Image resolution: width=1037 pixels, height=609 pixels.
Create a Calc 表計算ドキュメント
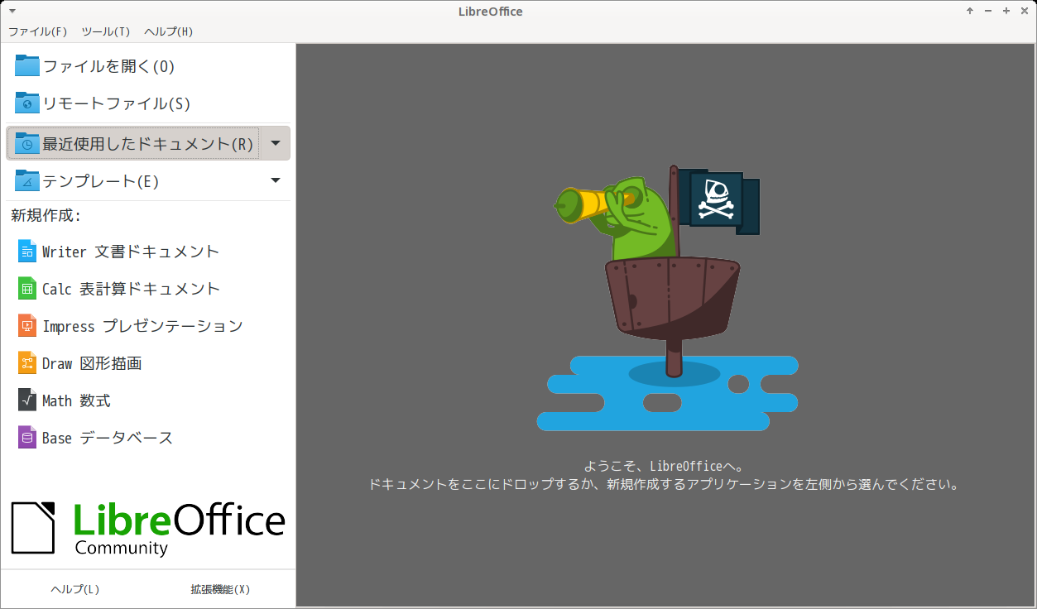[x=132, y=289]
